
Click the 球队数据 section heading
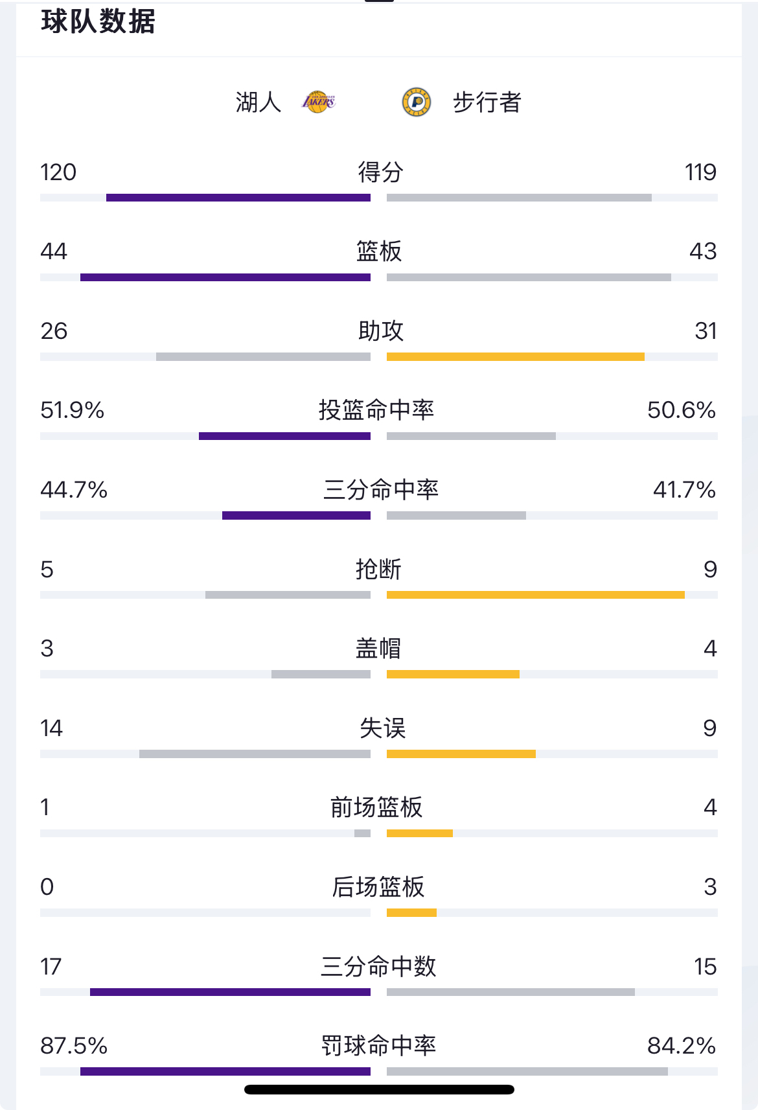coord(98,22)
